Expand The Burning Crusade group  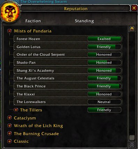[x=9, y=133]
